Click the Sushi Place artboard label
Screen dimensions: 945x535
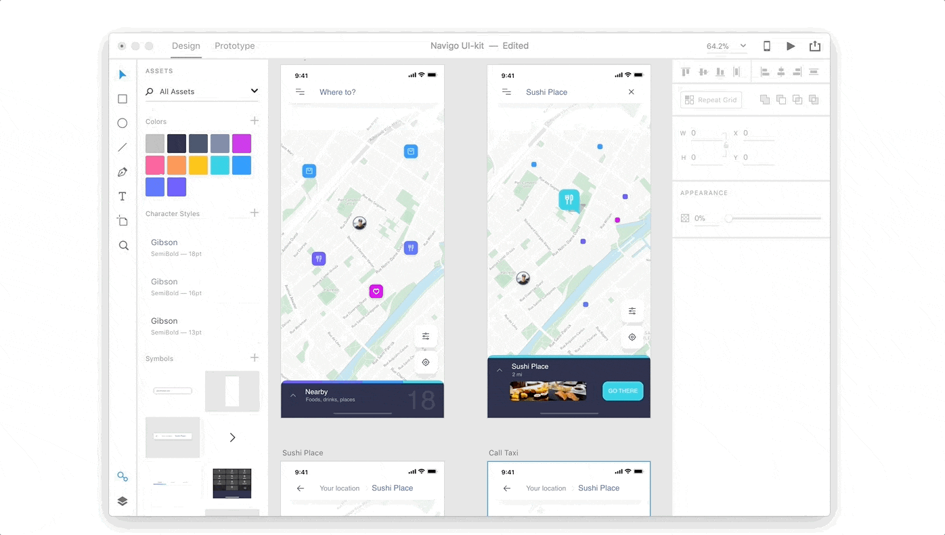[303, 453]
